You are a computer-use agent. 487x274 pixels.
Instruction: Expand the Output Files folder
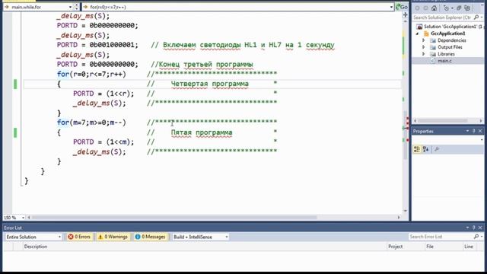click(x=423, y=47)
